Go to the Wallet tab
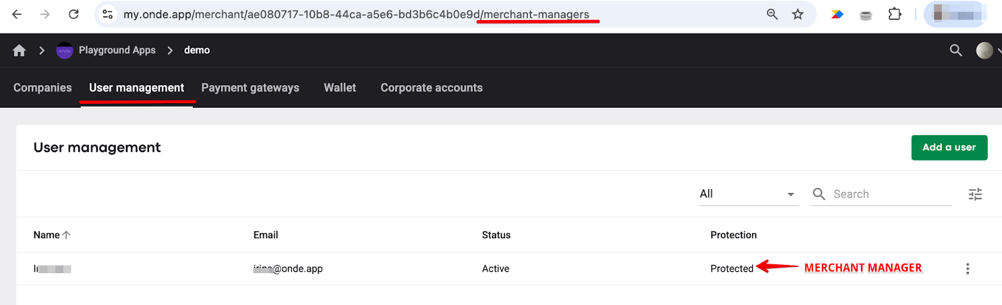The width and height of the screenshot is (1002, 305). coord(340,88)
